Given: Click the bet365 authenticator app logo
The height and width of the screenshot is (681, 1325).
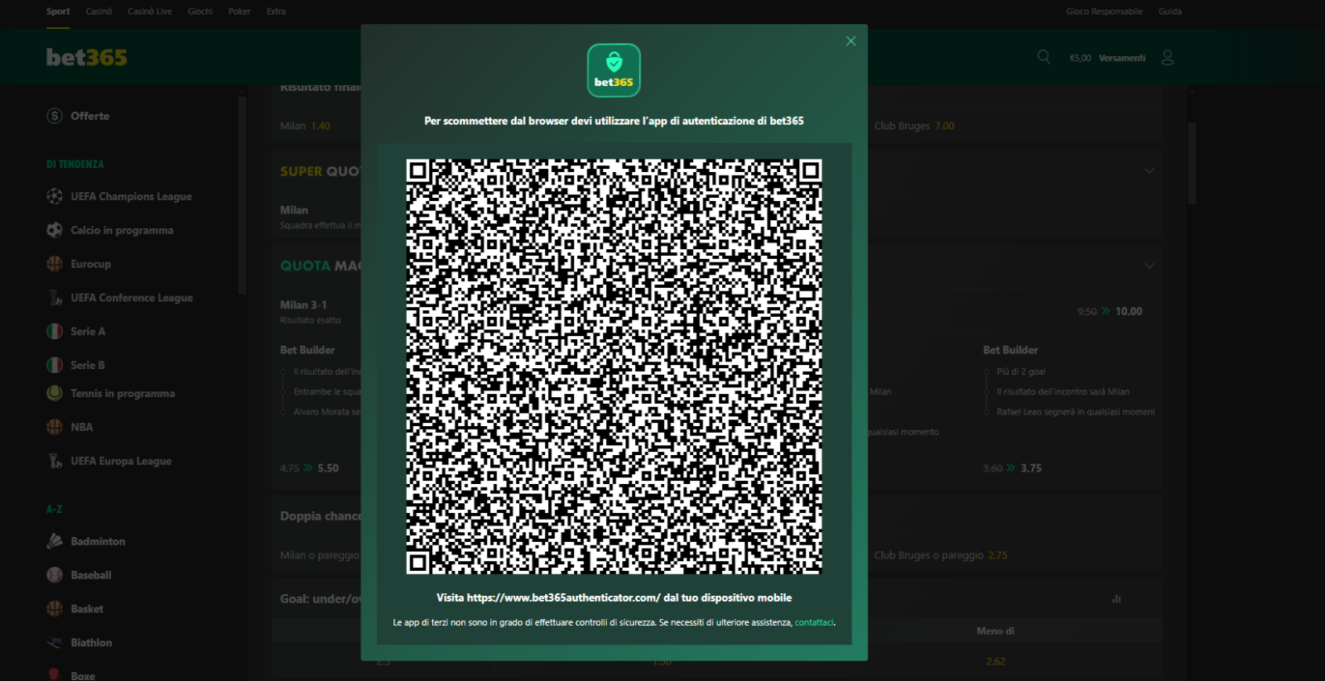Looking at the screenshot, I should click(x=614, y=70).
